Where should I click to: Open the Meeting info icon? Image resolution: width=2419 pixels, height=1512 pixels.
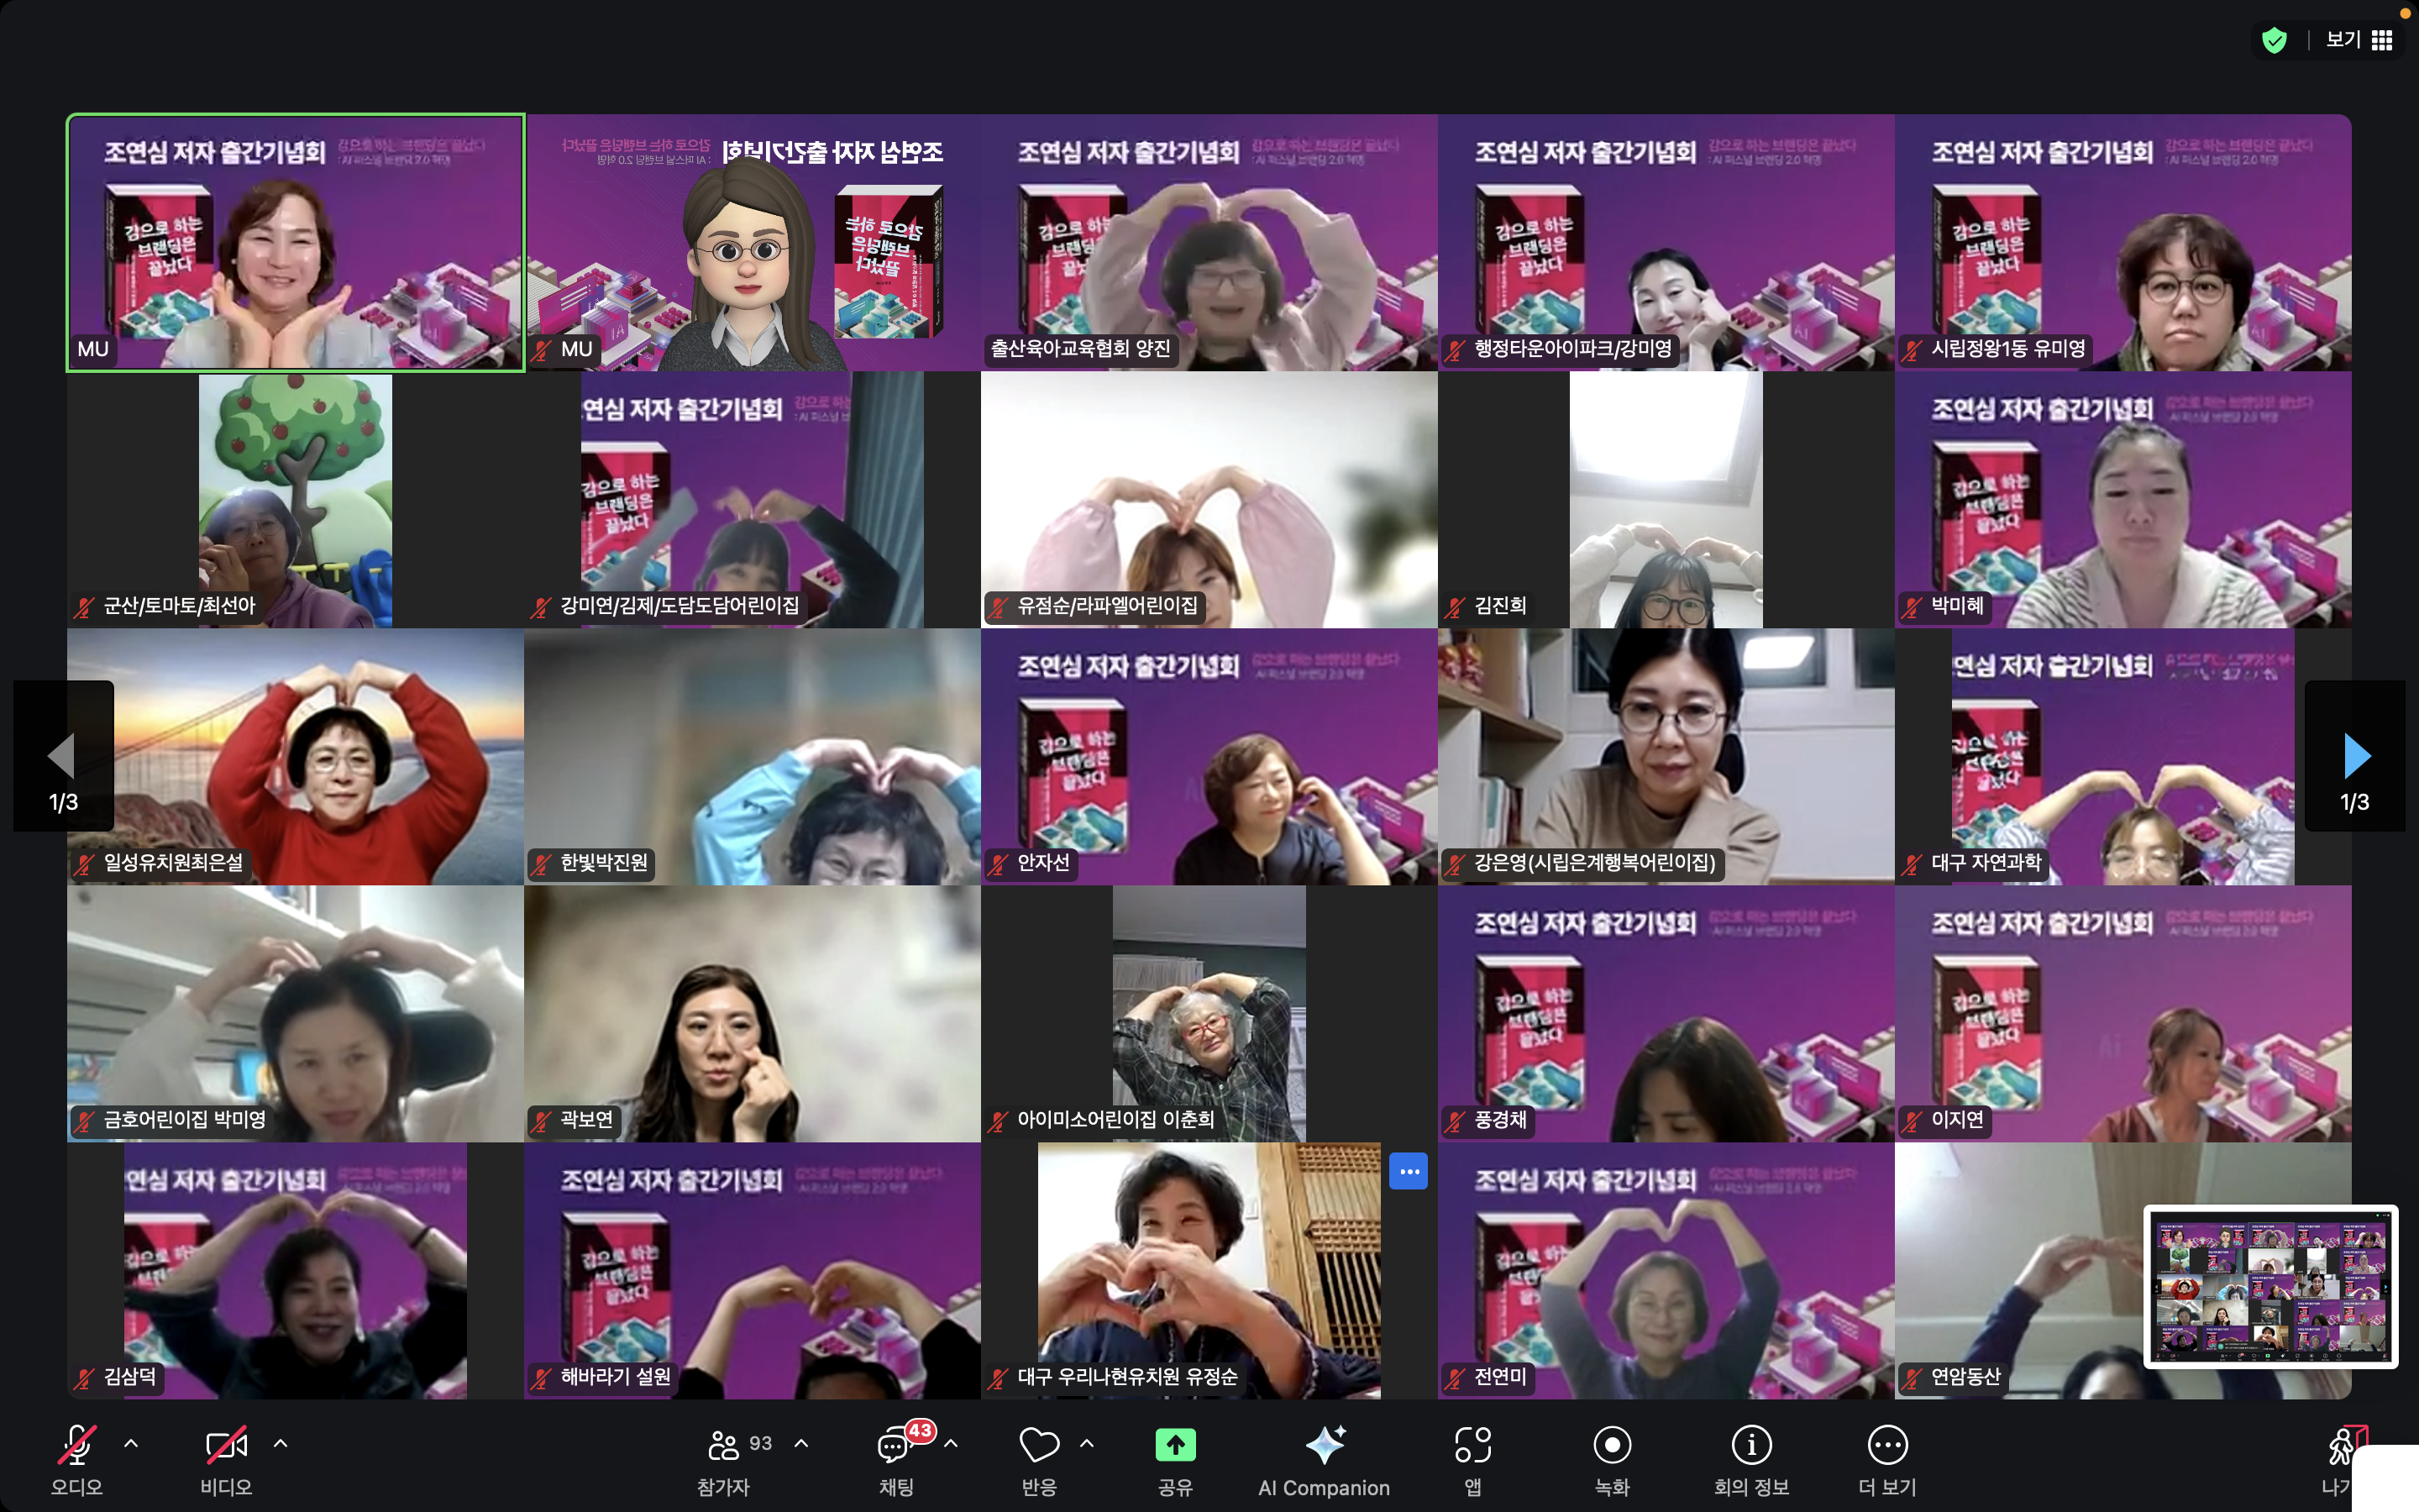click(x=1750, y=1445)
